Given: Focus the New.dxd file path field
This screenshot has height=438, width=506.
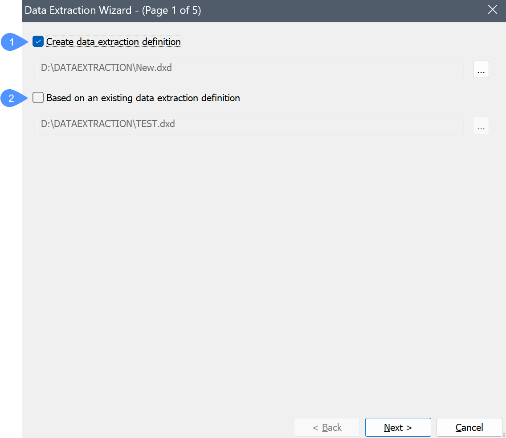Looking at the screenshot, I should pyautogui.click(x=250, y=69).
